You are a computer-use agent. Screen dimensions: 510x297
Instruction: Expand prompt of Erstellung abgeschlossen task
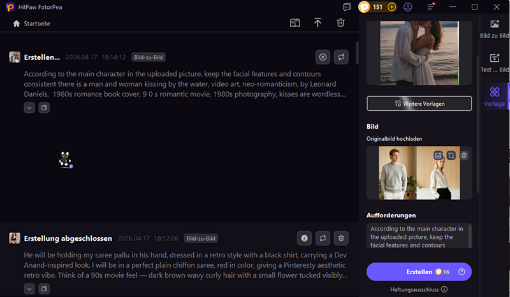[x=29, y=289]
